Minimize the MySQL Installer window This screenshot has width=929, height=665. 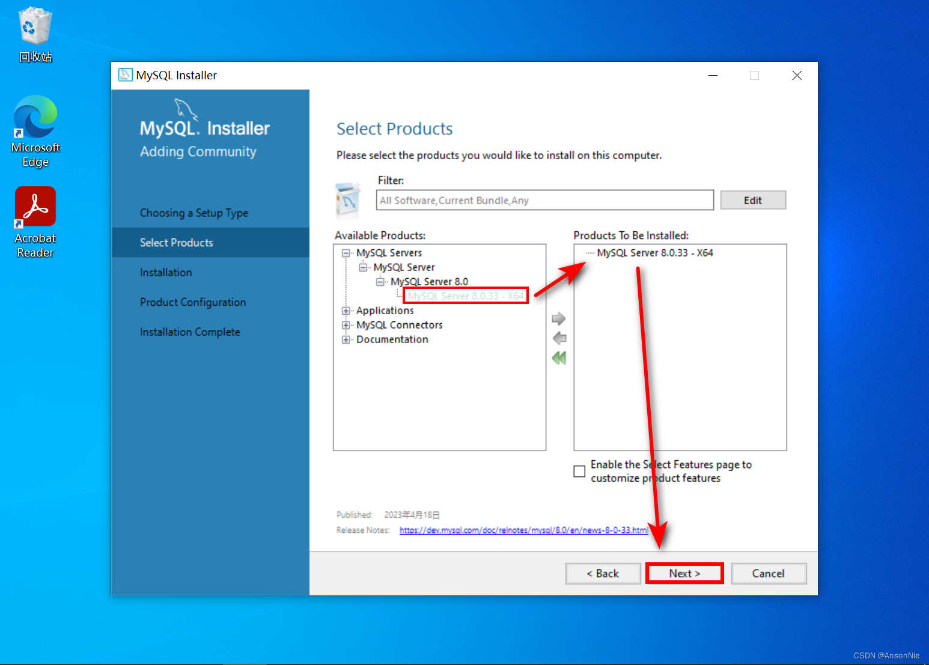[713, 75]
